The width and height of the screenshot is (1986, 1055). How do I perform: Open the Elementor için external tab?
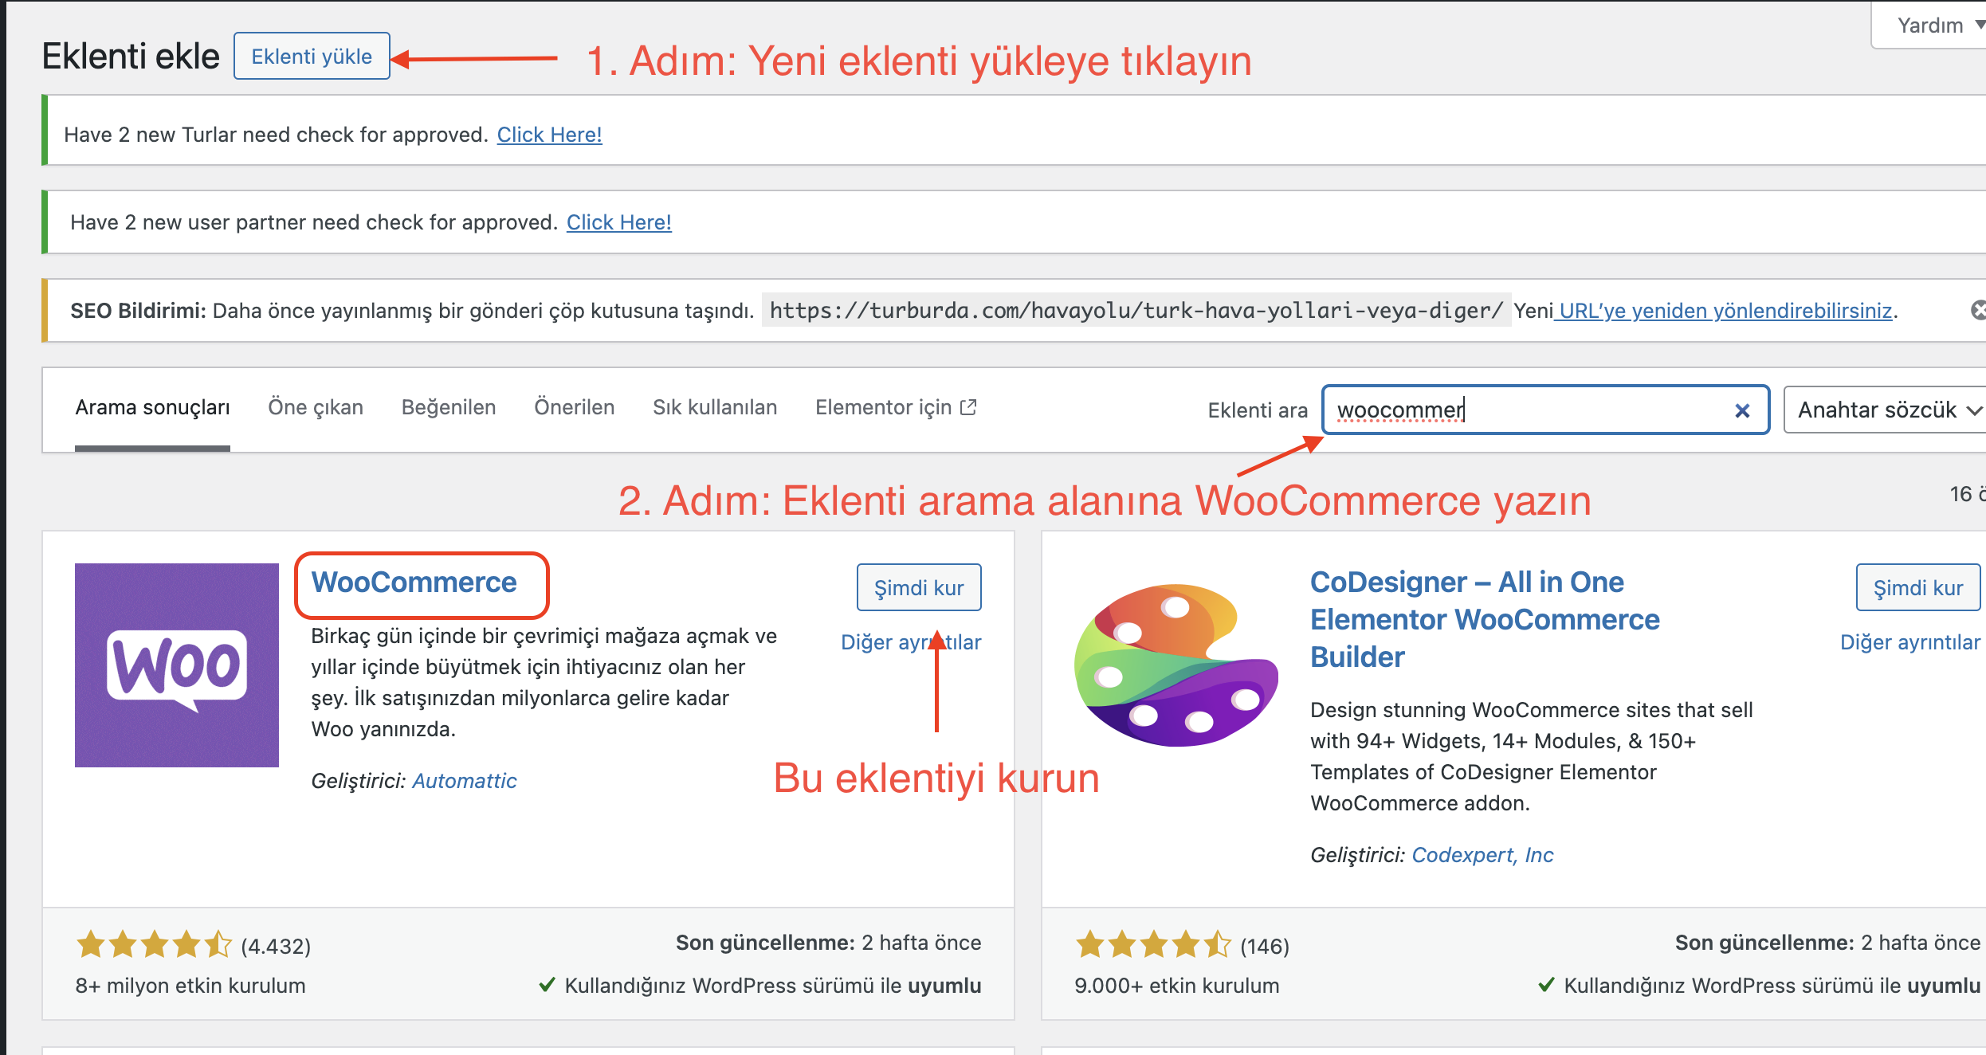(896, 408)
